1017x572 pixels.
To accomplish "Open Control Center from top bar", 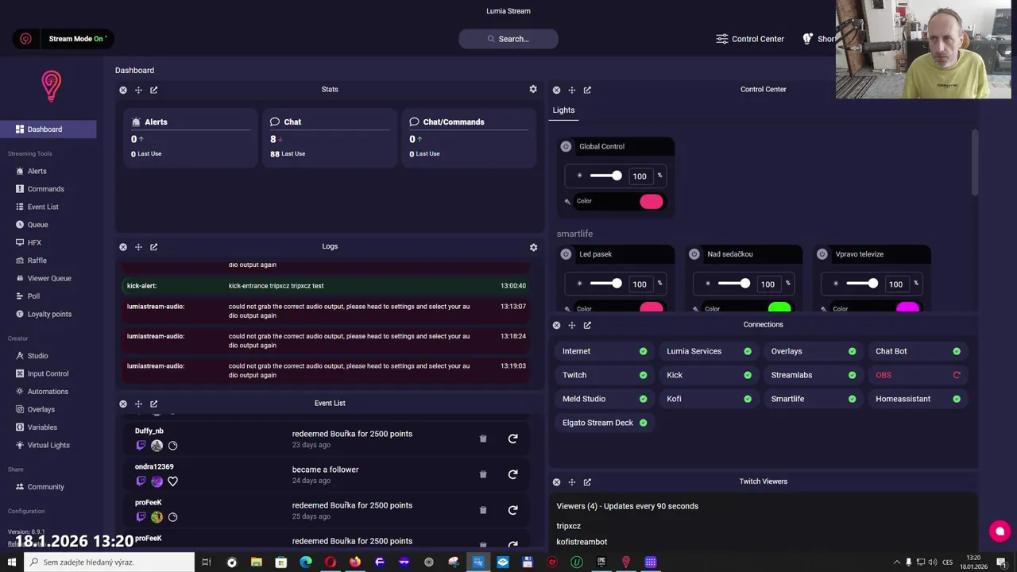I will [x=750, y=39].
